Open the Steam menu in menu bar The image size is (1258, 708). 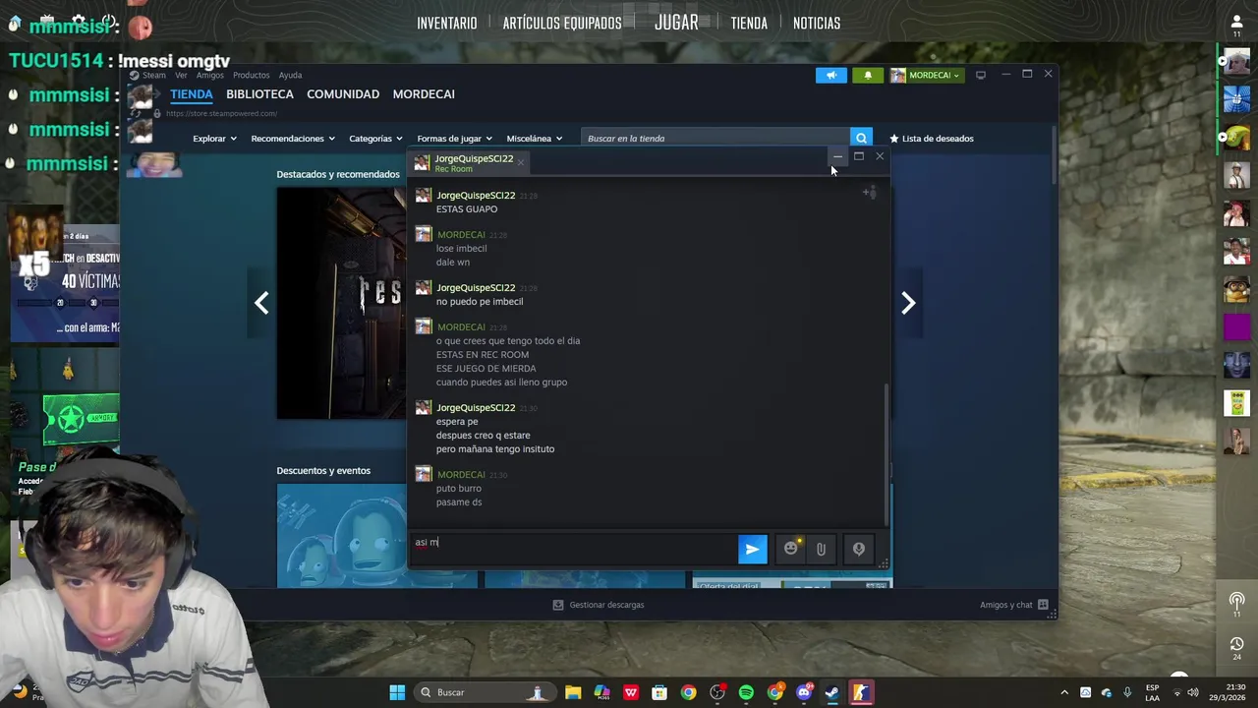(x=153, y=75)
